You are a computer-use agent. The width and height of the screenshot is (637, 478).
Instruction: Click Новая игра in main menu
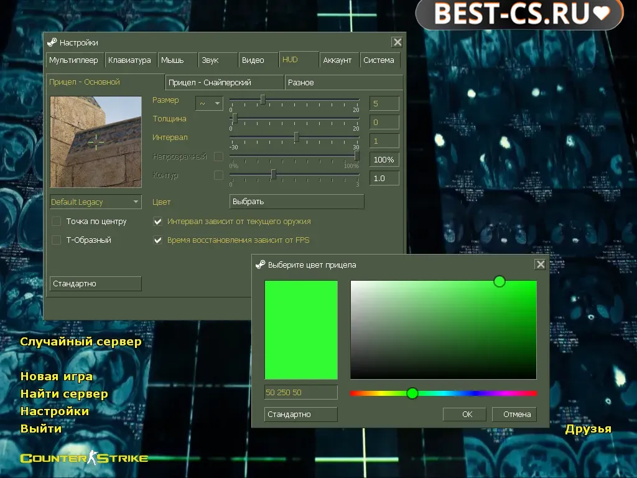pos(57,377)
